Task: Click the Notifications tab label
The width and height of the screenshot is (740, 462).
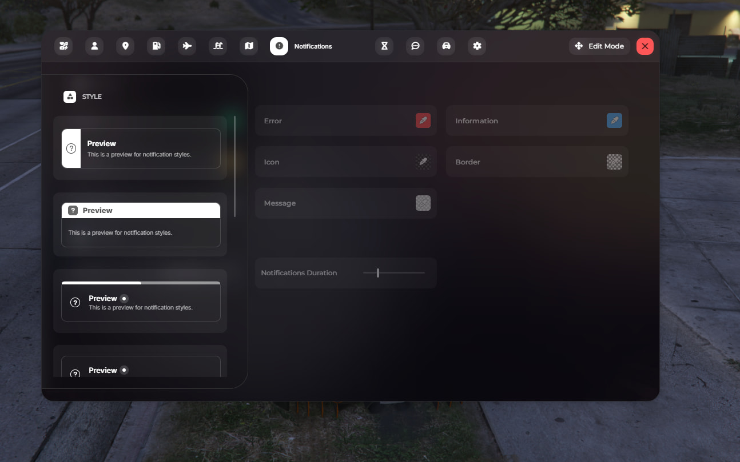Action: coord(313,46)
